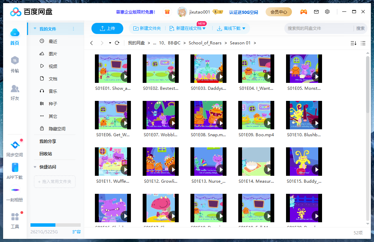Switch to list view icon

[363, 43]
